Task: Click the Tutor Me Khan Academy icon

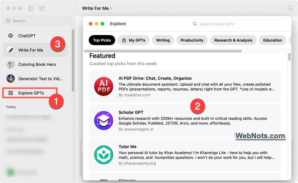Action: point(104,155)
